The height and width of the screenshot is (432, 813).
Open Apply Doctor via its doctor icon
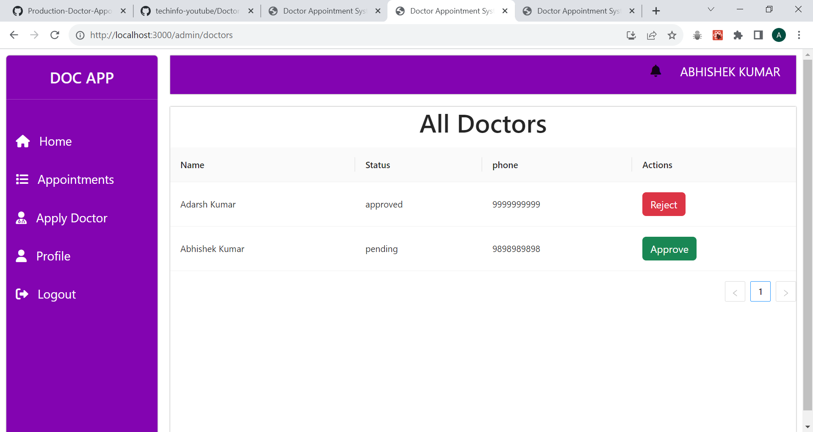pyautogui.click(x=22, y=218)
